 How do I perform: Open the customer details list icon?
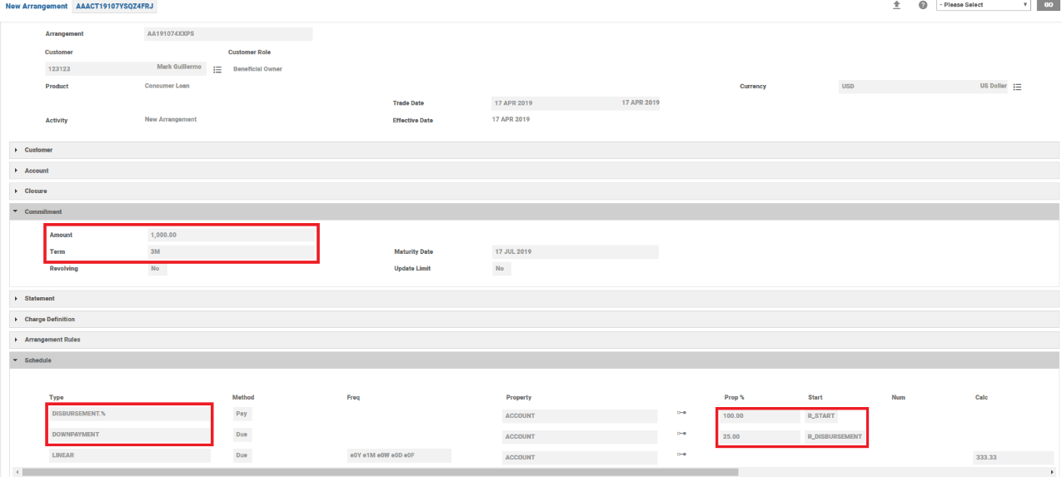coord(217,70)
